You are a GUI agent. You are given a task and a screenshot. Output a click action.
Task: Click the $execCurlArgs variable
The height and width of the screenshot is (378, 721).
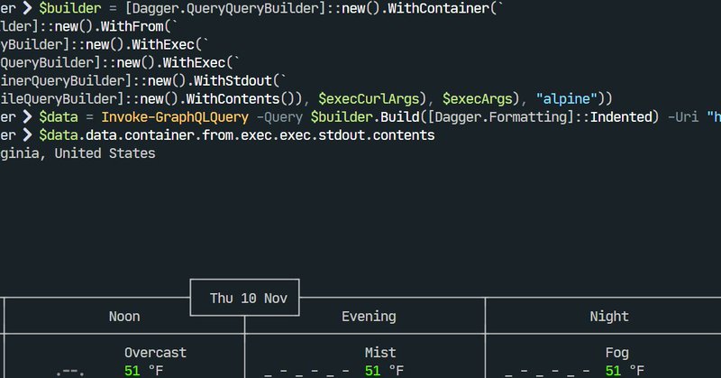click(370, 98)
